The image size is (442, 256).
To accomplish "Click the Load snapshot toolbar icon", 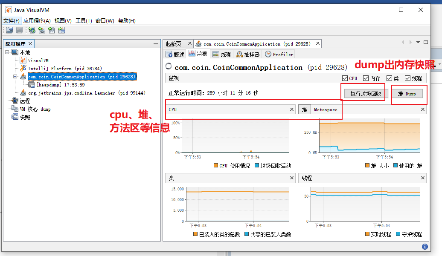I will click(x=9, y=30).
